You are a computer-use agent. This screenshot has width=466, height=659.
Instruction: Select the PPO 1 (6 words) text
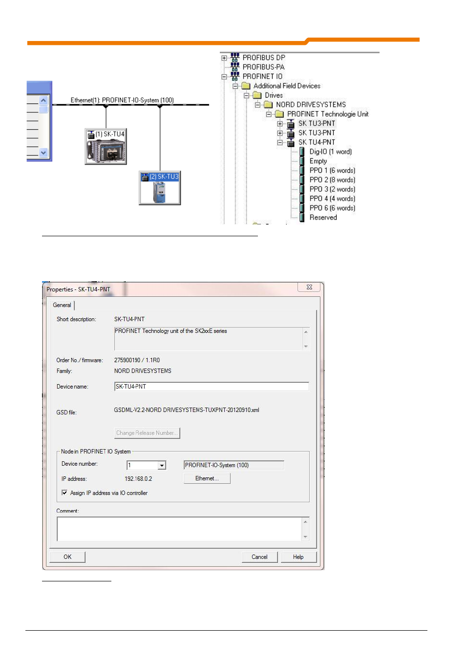[x=332, y=170]
